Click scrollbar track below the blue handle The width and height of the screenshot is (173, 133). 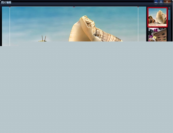pos(169,32)
